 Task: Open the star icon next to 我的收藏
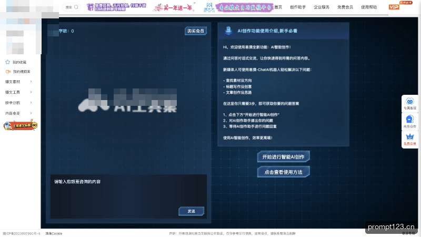8,62
